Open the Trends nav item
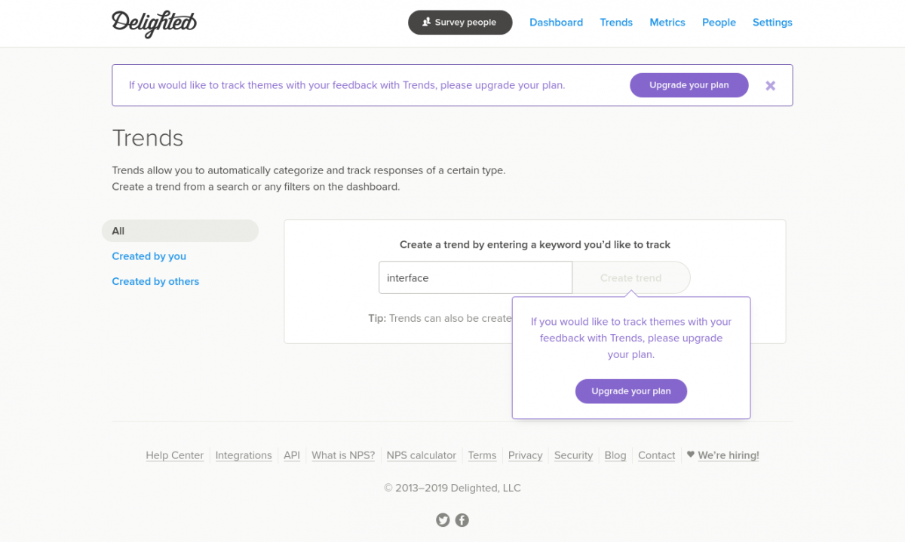Image resolution: width=905 pixels, height=542 pixels. (616, 23)
